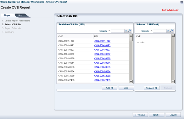Select CAN-2005-0664 in the CVE column
184x119 pixels.
point(66,71)
